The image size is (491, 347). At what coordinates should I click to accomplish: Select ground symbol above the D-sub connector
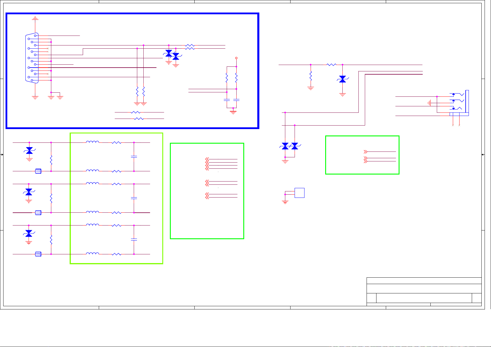[x=35, y=18]
